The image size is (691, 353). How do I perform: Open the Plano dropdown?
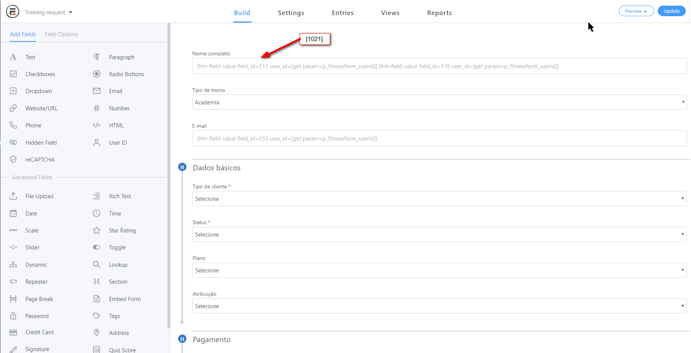click(439, 270)
